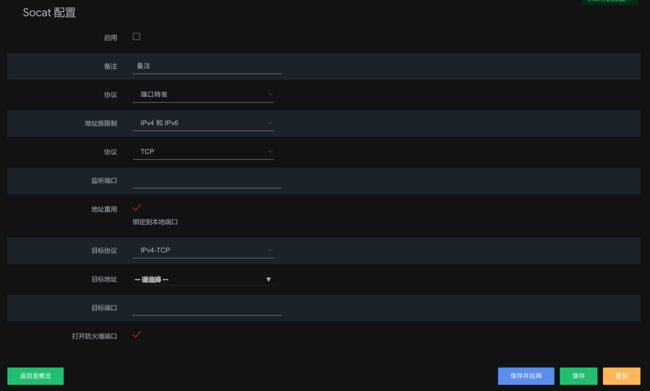Toggle the 打开防火墙端口 checkmark
Screen dimensions: 650x391
[x=137, y=335]
